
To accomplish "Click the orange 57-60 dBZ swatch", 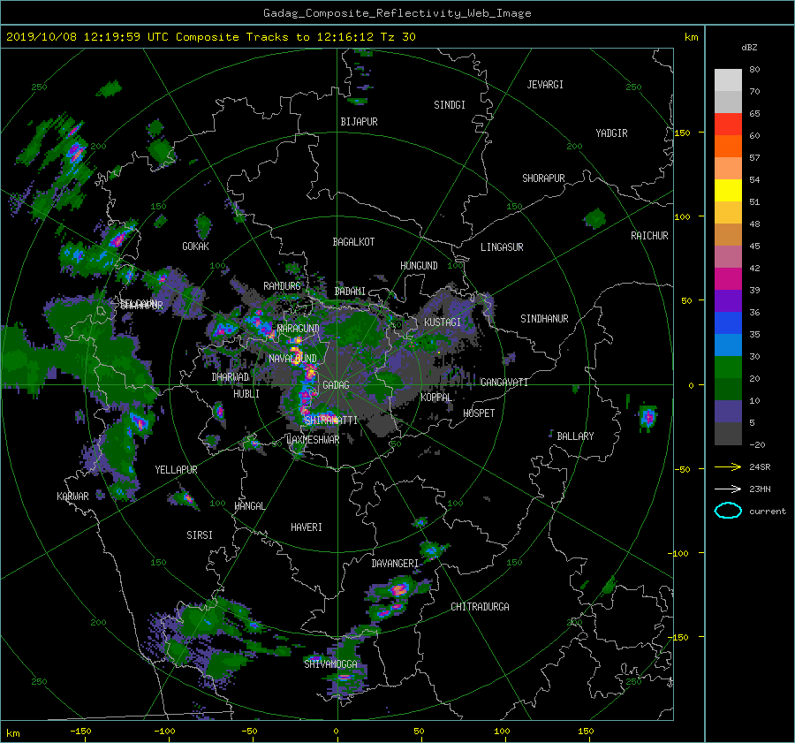I will (728, 147).
